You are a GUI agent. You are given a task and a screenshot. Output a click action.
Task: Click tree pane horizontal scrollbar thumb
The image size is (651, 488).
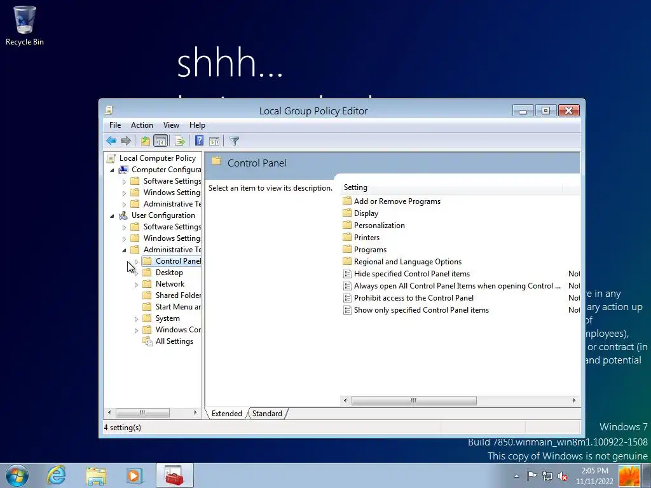click(142, 412)
